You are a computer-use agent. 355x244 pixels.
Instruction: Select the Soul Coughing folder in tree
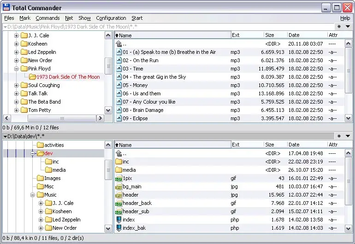click(44, 85)
